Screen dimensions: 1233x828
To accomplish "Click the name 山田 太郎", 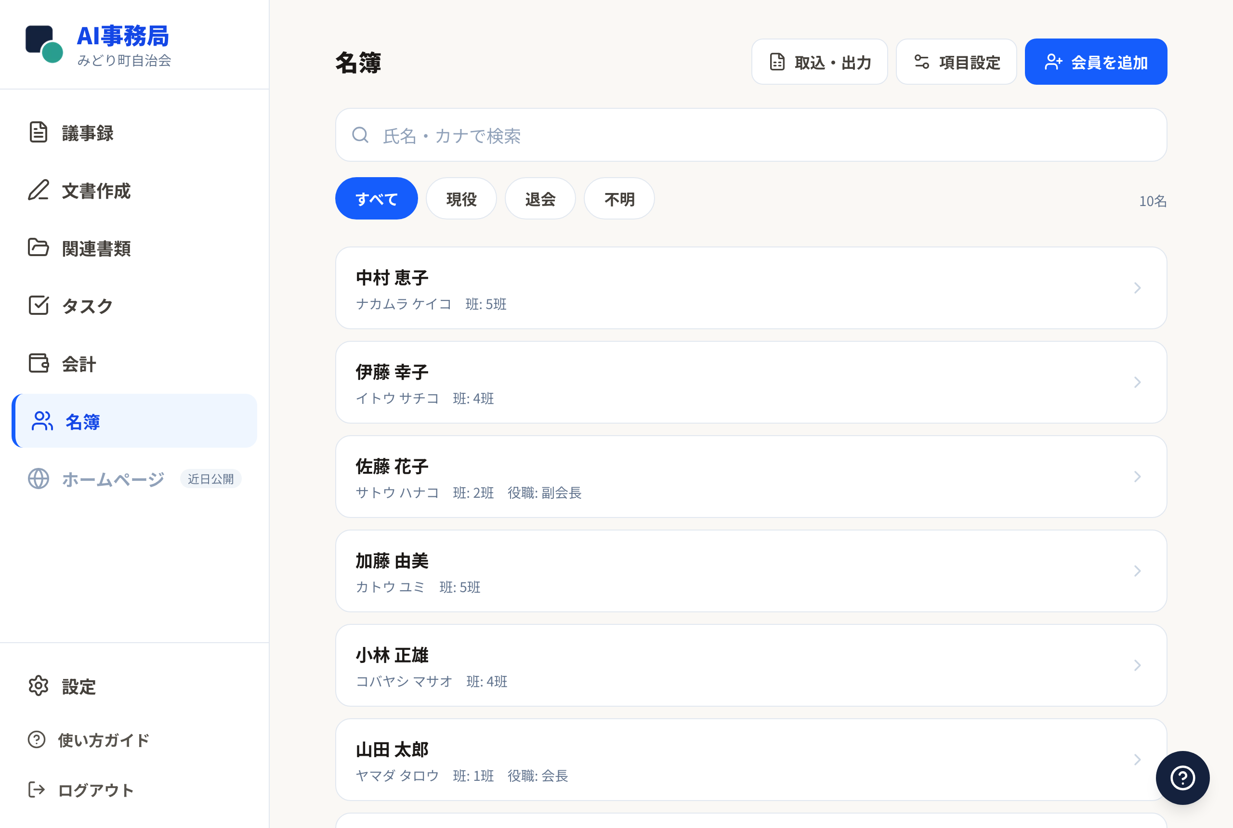I will point(392,750).
